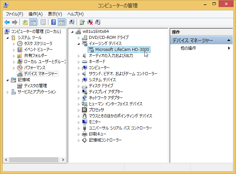Collapse the 記憶域 node in left tree
Viewport: 236px width, 174px height.
[7, 80]
